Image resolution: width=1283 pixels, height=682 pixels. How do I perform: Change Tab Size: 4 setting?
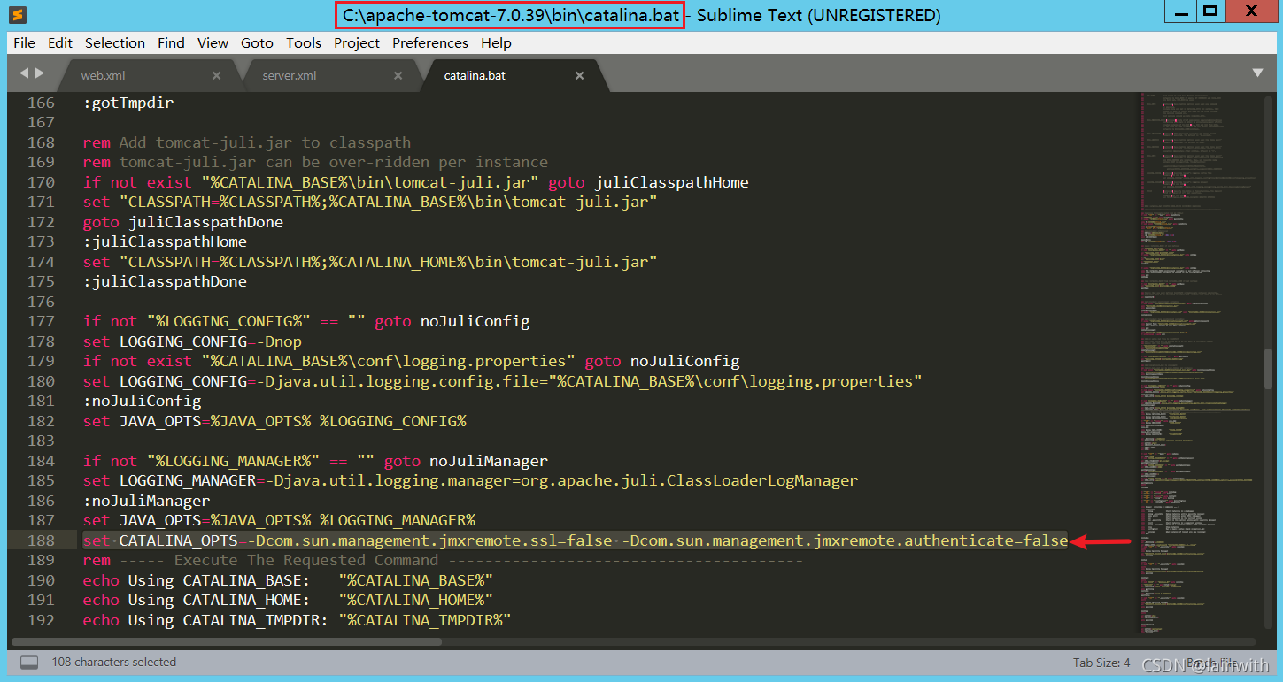coord(1101,663)
